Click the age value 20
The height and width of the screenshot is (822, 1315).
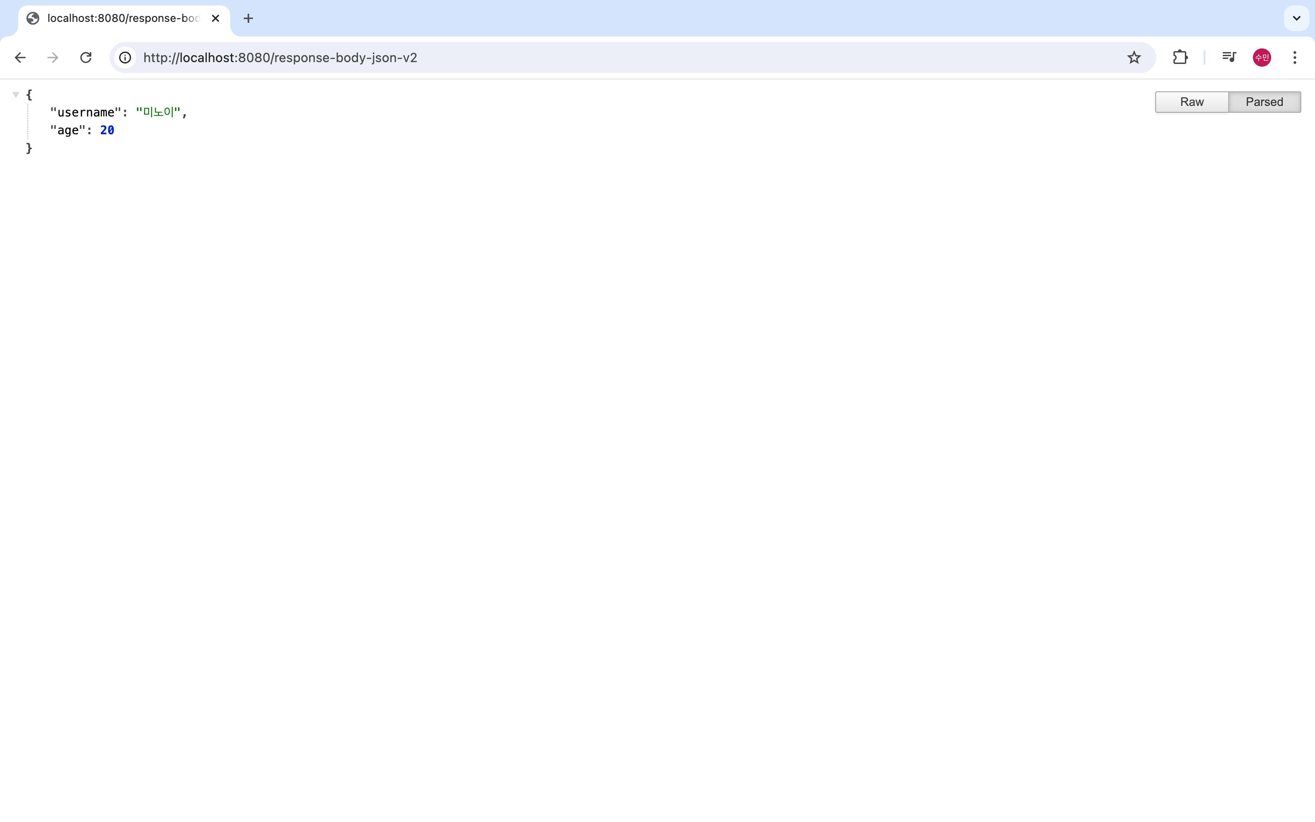point(107,131)
